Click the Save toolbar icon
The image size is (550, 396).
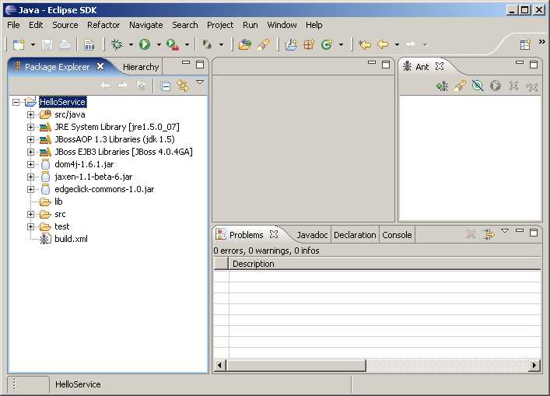pyautogui.click(x=47, y=44)
